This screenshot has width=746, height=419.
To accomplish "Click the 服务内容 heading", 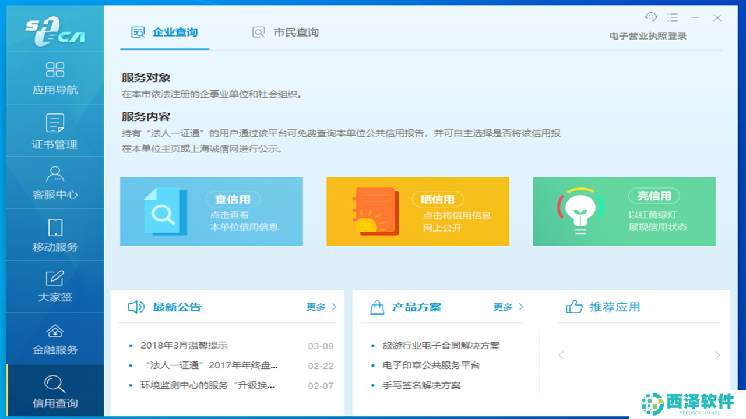I will [x=146, y=117].
